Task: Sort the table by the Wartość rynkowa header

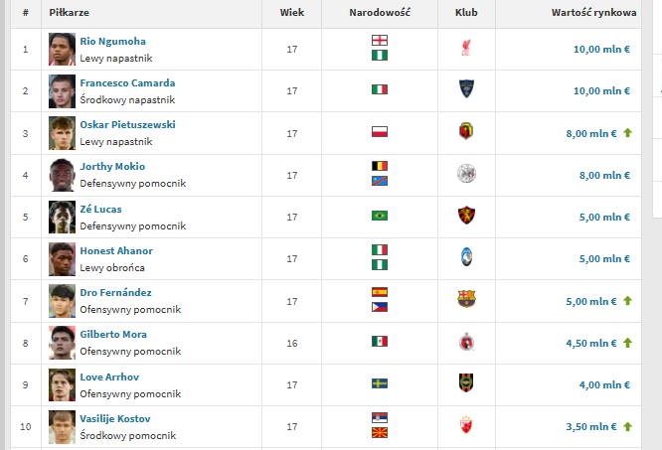Action: coord(593,13)
